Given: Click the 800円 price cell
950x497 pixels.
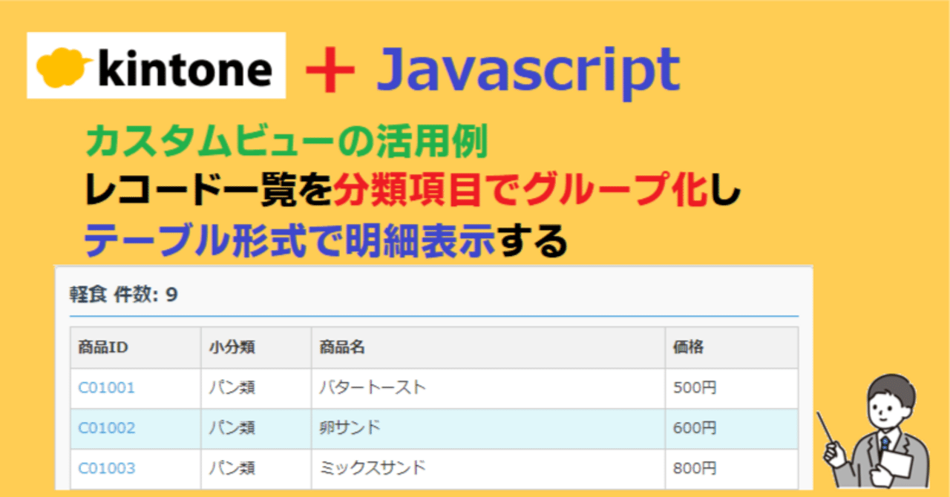Looking at the screenshot, I should pyautogui.click(x=732, y=468).
